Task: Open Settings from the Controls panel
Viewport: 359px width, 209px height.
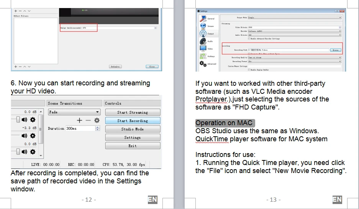Action: (133, 137)
